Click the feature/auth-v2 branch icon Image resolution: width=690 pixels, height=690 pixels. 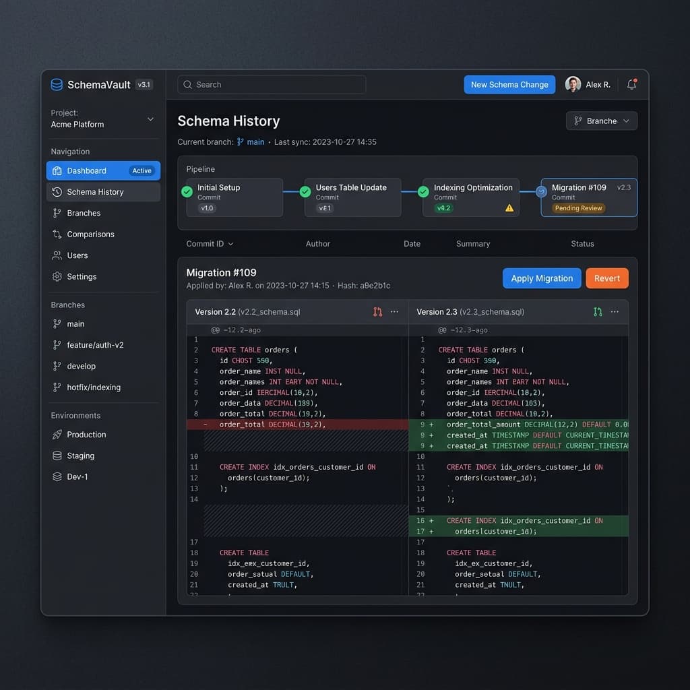click(57, 345)
